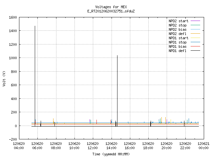Click the orange NPD2 defl legend line
This screenshot has width=210, height=157.
click(195, 33)
